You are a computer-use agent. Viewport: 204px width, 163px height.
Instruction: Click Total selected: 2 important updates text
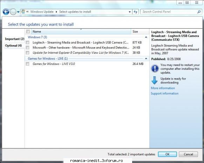131,154
